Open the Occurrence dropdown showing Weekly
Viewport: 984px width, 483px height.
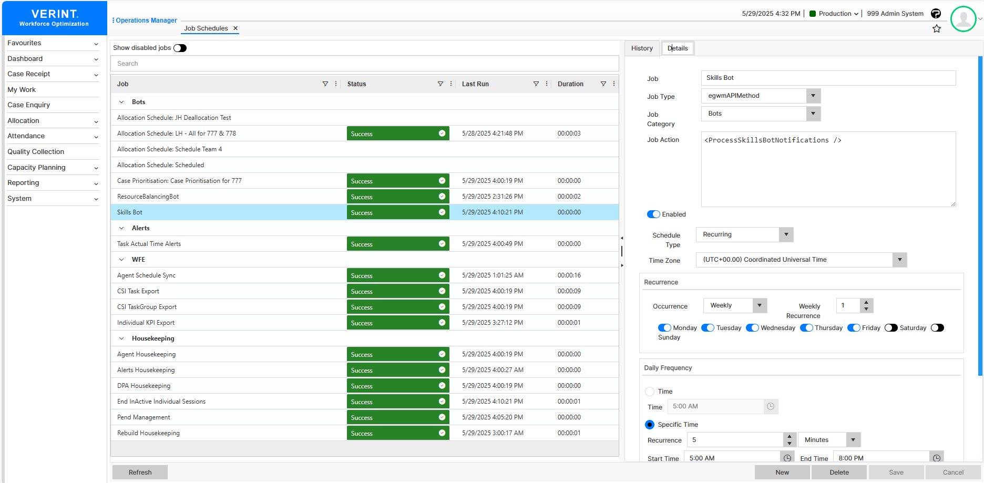[x=759, y=305]
